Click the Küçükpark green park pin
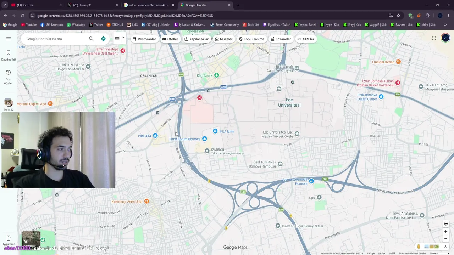 [216, 75]
